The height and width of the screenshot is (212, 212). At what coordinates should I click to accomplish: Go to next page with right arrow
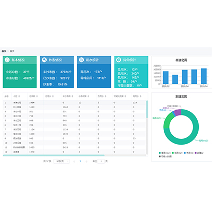point(86,161)
